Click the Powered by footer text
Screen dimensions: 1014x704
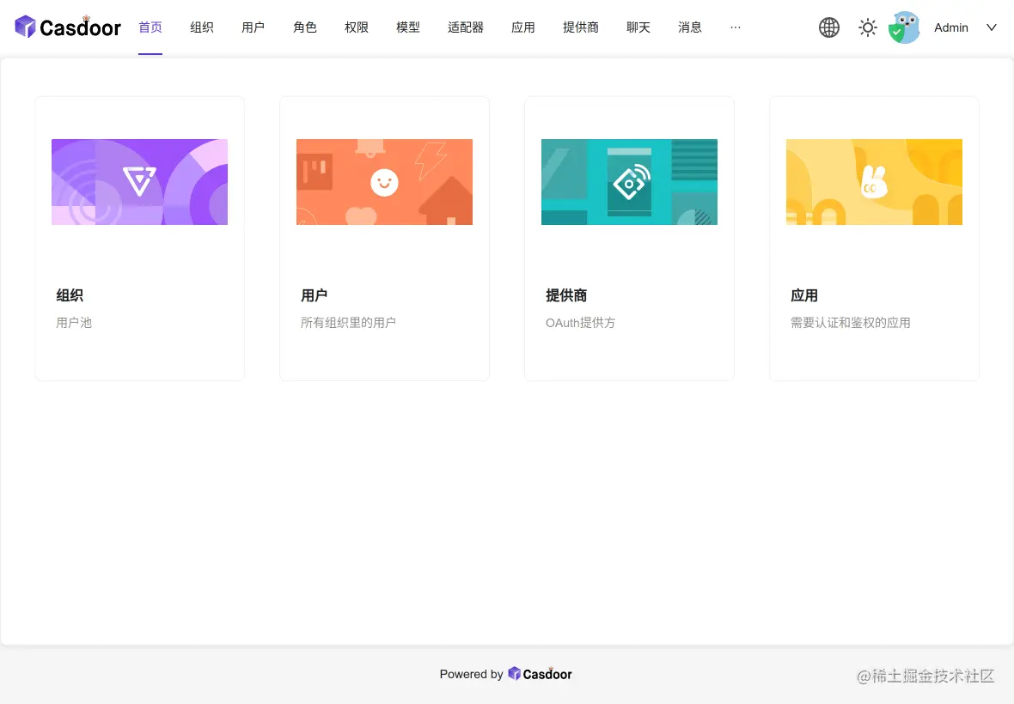point(472,674)
